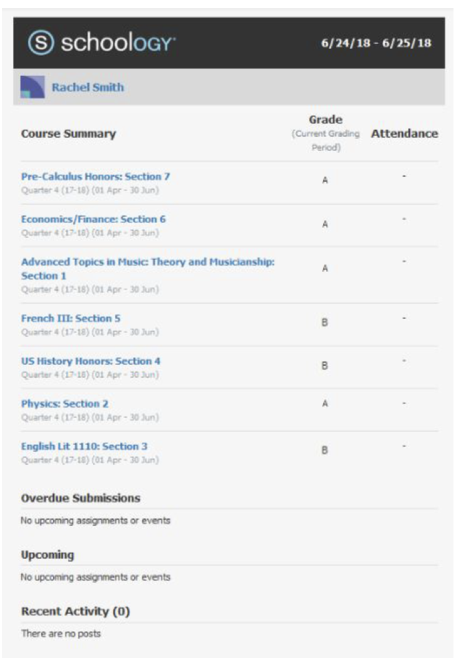Image resolution: width=461 pixels, height=665 pixels.
Task: Open English Lit 1110: Section 3
Action: tap(85, 446)
